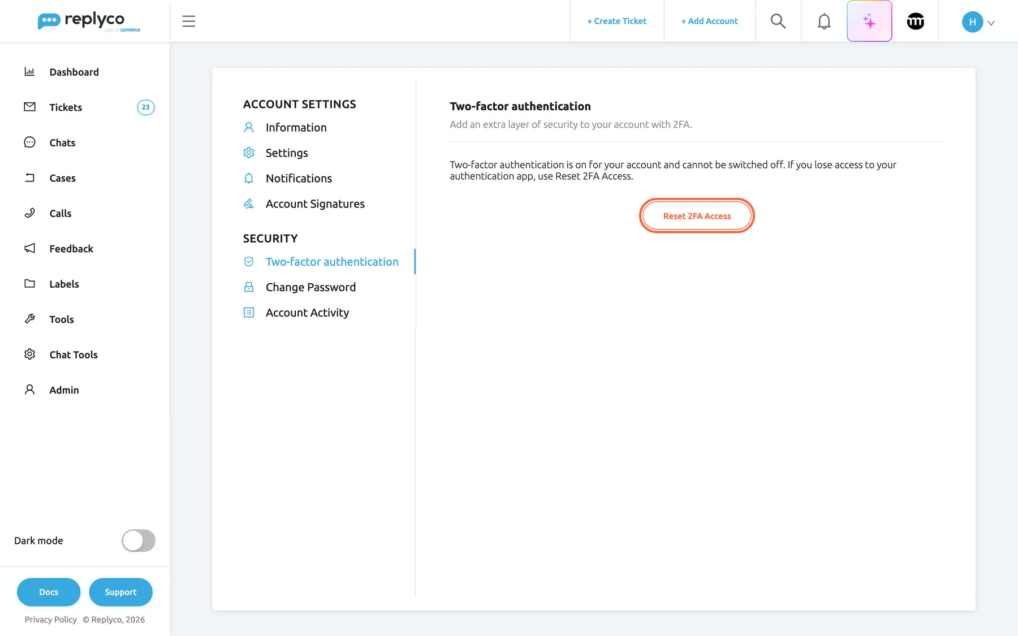Click the H user avatar
This screenshot has height=636, width=1018.
click(972, 21)
